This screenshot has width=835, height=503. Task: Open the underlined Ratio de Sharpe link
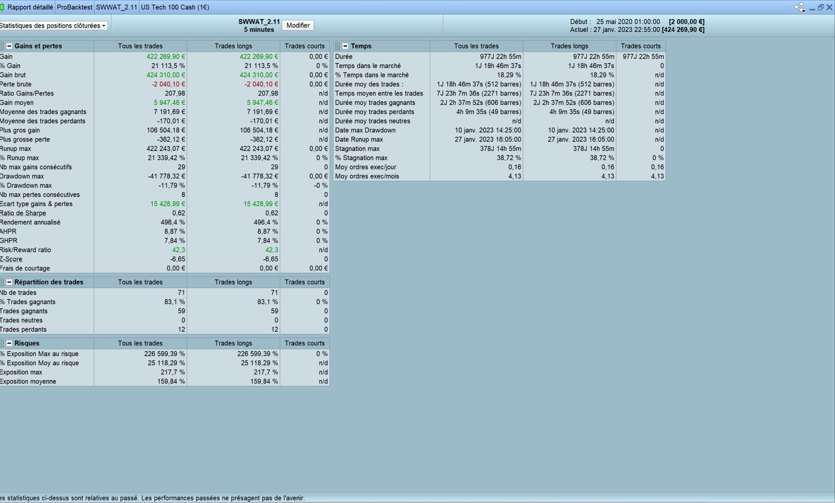tap(23, 213)
